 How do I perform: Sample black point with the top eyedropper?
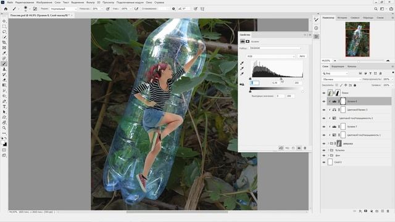click(x=242, y=63)
